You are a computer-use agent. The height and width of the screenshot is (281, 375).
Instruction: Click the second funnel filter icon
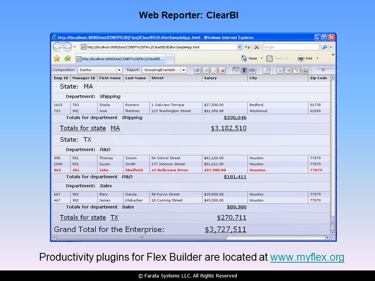(296, 70)
